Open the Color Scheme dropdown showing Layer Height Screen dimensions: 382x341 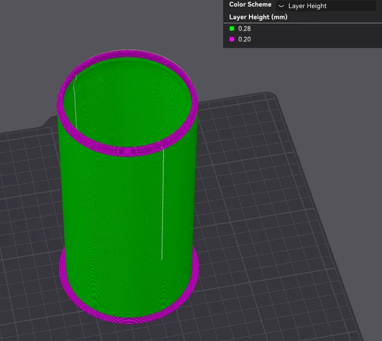[326, 6]
